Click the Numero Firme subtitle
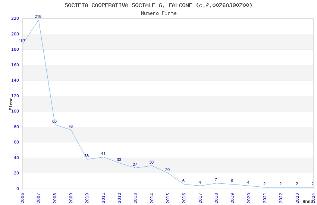This screenshot has width=317, height=205. 159,13
